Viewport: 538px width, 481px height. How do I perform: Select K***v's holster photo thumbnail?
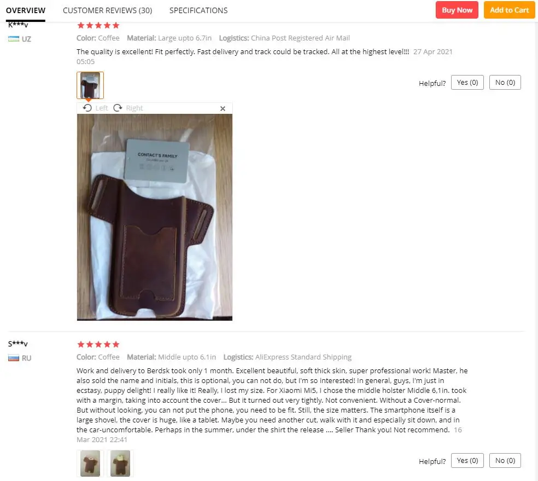[x=90, y=85]
